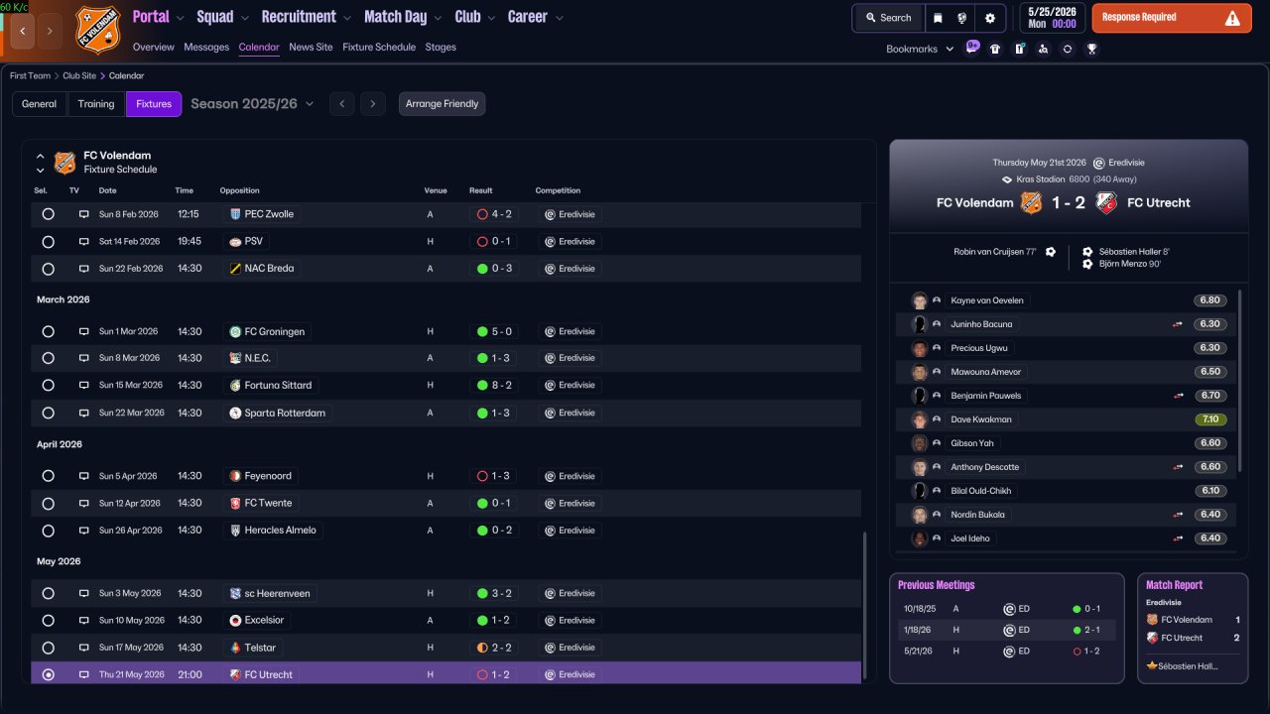Click the Fortuna Sittard club badge
This screenshot has height=714, width=1270.
tap(235, 385)
